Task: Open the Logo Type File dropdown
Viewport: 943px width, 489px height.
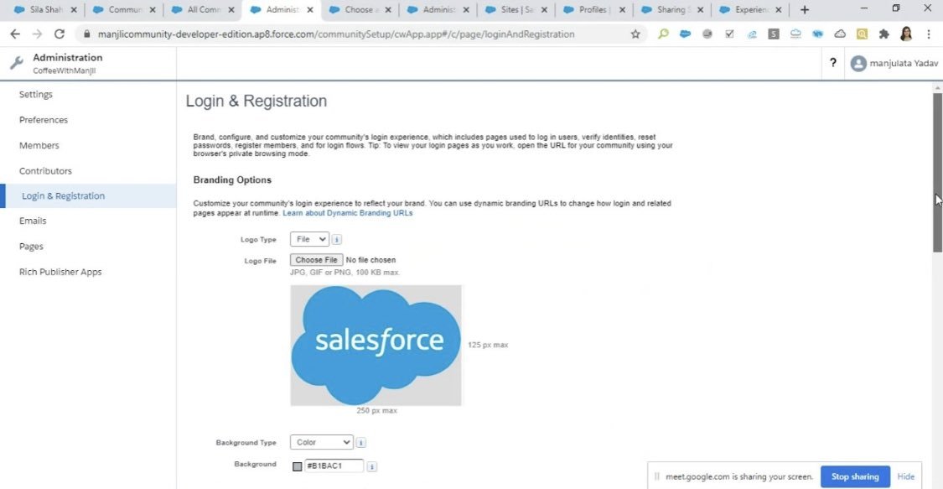Action: tap(309, 239)
